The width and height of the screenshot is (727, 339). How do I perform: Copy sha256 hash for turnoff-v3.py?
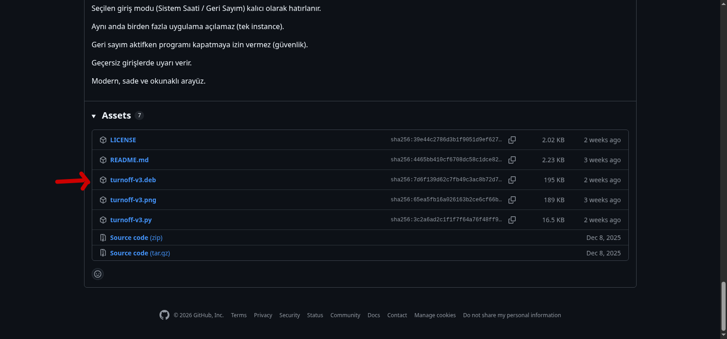512,220
